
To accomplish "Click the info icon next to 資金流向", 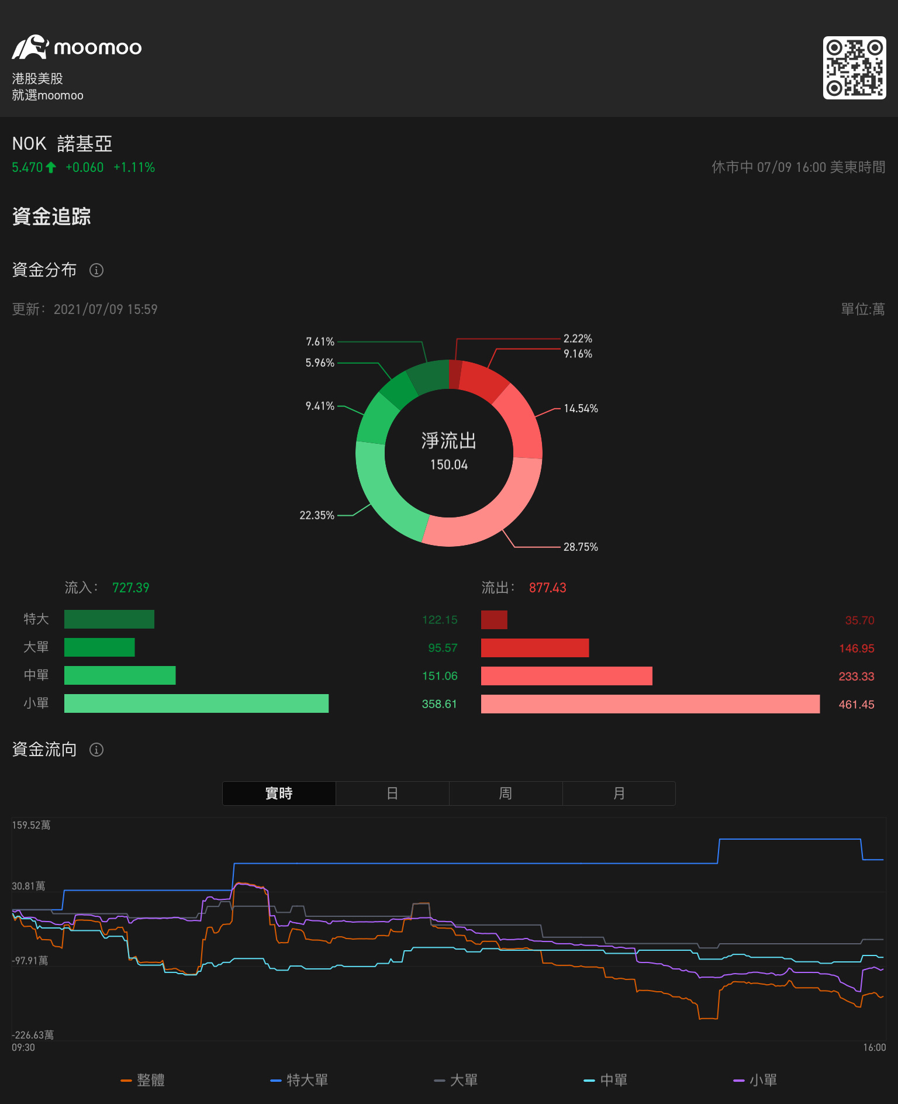I will (96, 750).
